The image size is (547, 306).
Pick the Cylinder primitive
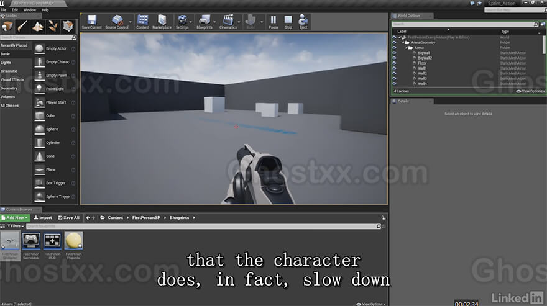pos(55,143)
